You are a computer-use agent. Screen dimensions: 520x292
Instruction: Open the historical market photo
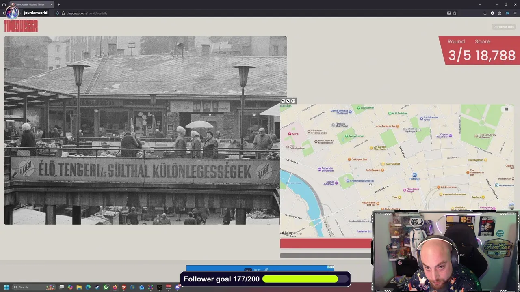click(x=145, y=130)
